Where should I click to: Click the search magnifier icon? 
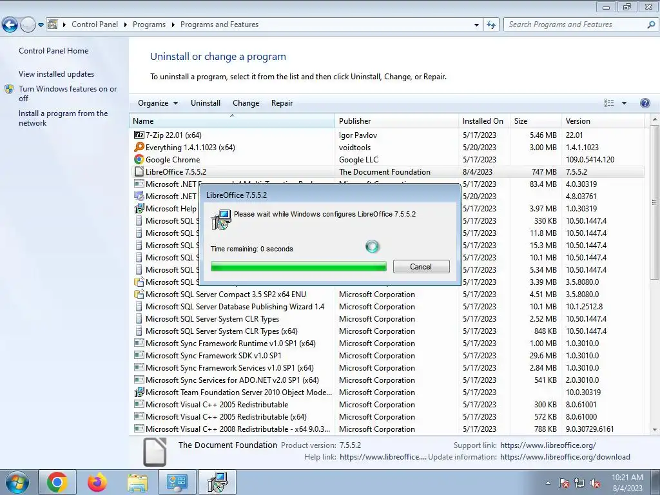click(x=650, y=25)
